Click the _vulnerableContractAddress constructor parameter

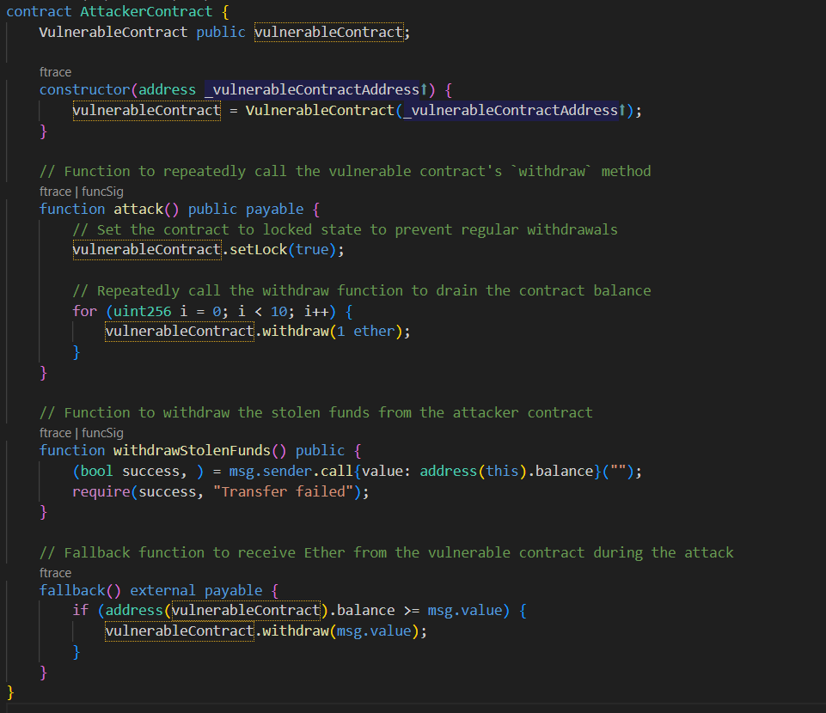312,89
